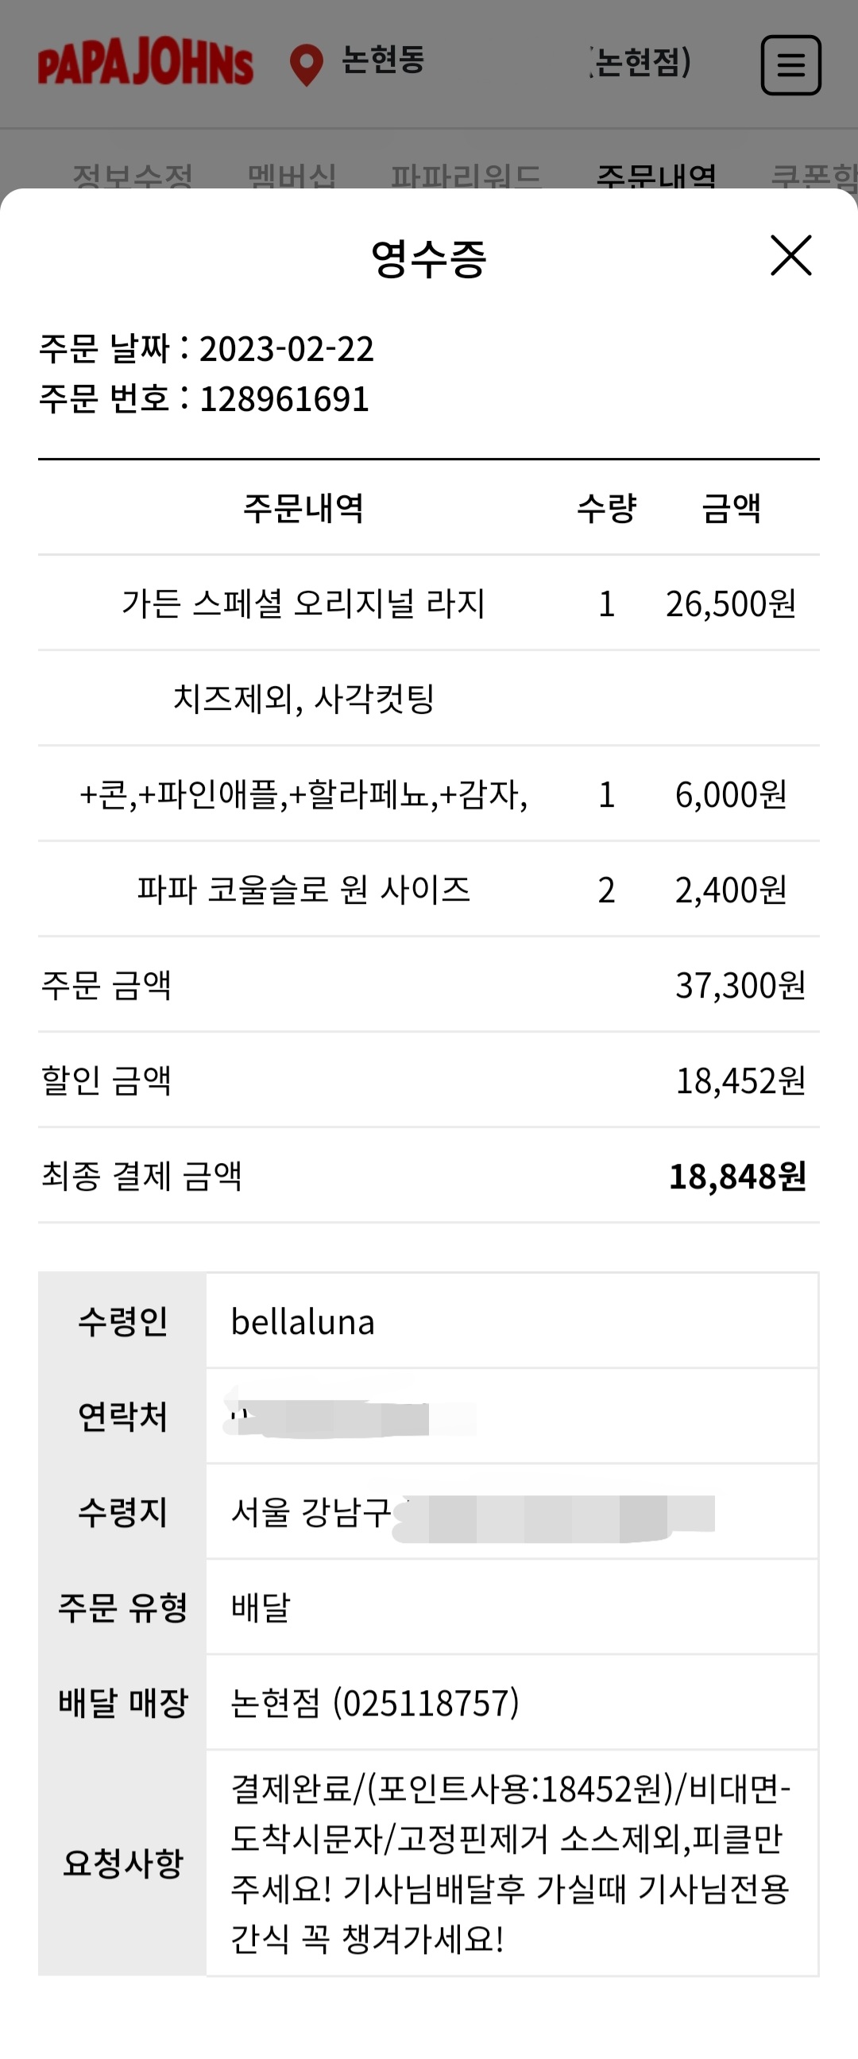Select the 주문내역 tab
The width and height of the screenshot is (858, 2059).
coord(656,176)
